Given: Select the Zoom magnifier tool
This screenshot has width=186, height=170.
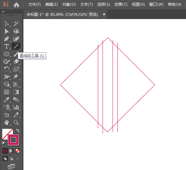Looking at the screenshot, I should pyautogui.click(x=16, y=122).
